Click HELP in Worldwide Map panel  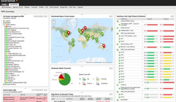tap(111, 16)
